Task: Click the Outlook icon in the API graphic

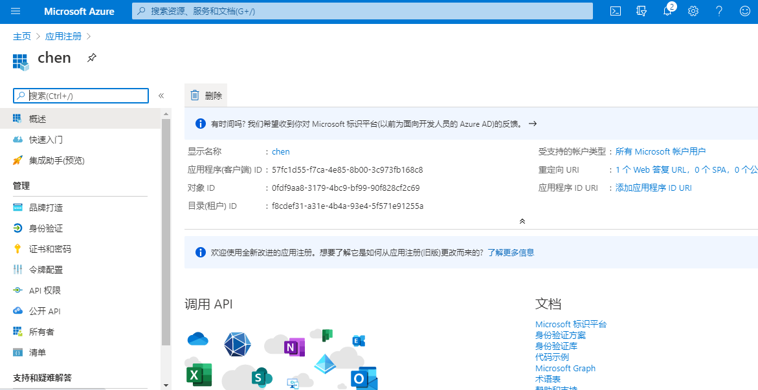Action: (x=364, y=378)
